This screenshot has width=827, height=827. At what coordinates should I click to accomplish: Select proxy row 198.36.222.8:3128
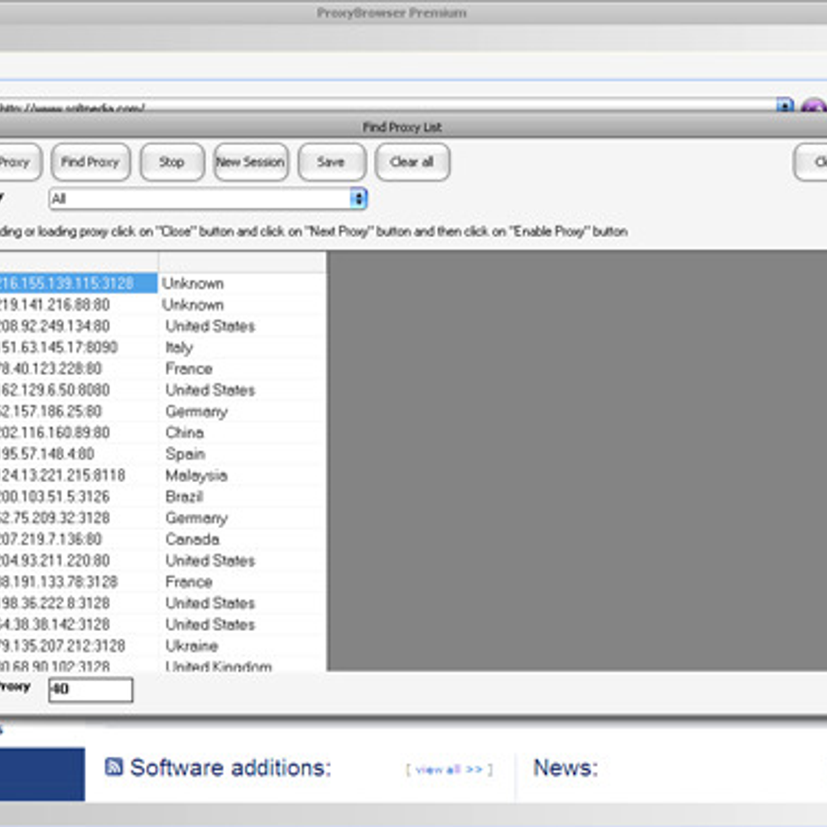[x=163, y=603]
